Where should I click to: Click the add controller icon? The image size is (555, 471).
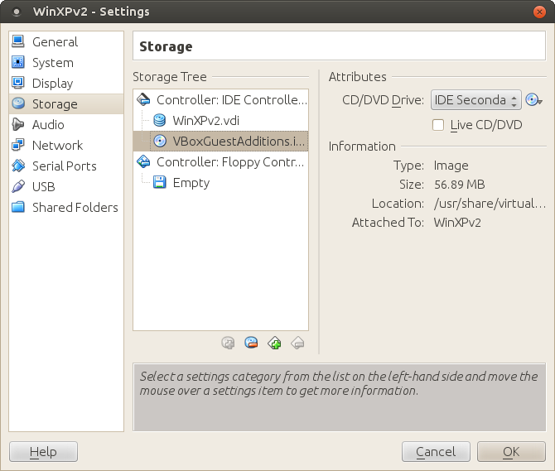(x=275, y=343)
